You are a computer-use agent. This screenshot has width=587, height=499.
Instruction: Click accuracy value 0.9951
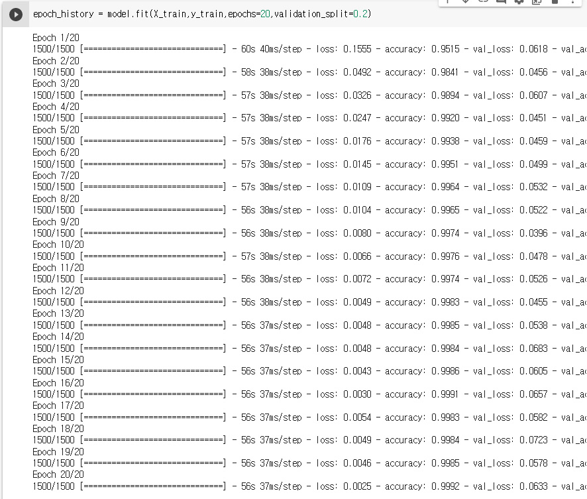pos(445,164)
